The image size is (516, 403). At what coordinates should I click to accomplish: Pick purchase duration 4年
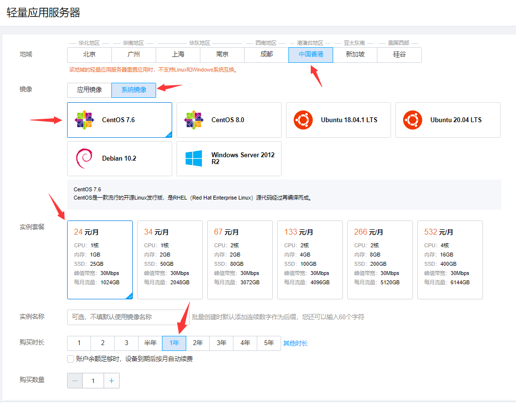(x=245, y=343)
